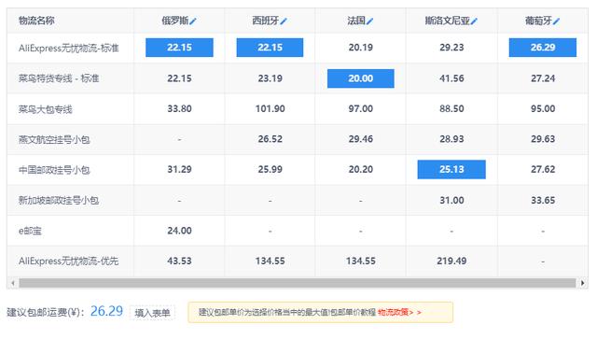Image resolution: width=597 pixels, height=339 pixels.
Task: Select the highlighted 22.15 cell under 俄罗斯
Action: [x=179, y=48]
